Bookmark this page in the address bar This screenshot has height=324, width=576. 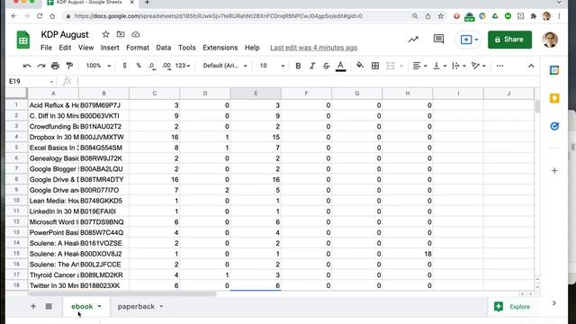click(x=441, y=16)
